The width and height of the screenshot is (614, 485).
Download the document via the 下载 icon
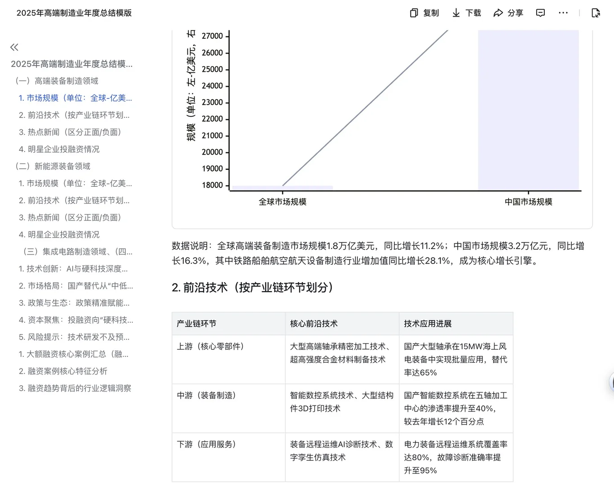(x=467, y=13)
